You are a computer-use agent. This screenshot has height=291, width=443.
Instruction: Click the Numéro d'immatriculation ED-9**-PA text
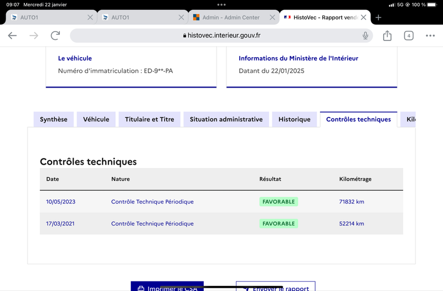coord(116,71)
